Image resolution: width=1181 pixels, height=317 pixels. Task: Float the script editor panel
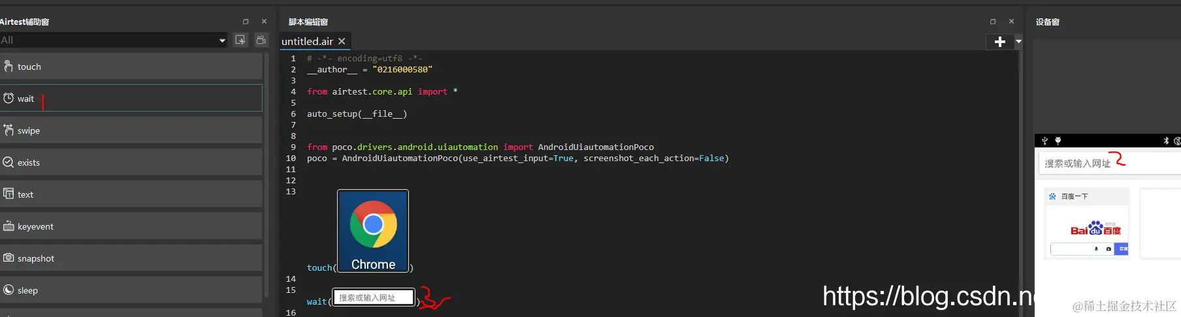coord(993,22)
